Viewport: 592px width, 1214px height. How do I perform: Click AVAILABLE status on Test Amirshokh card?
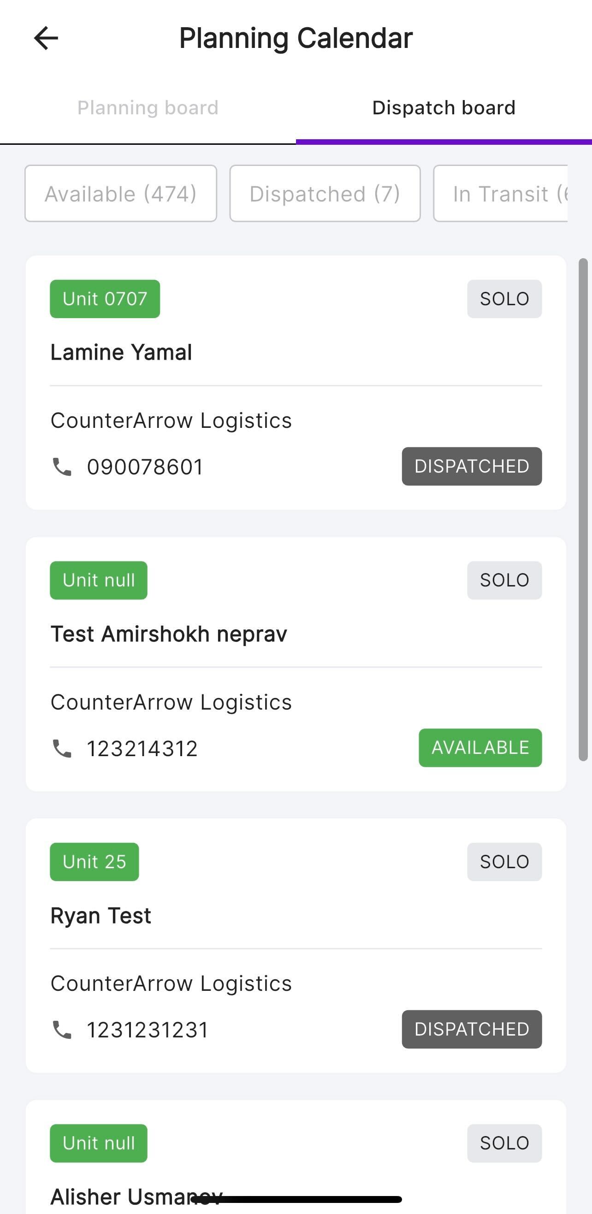(x=480, y=748)
